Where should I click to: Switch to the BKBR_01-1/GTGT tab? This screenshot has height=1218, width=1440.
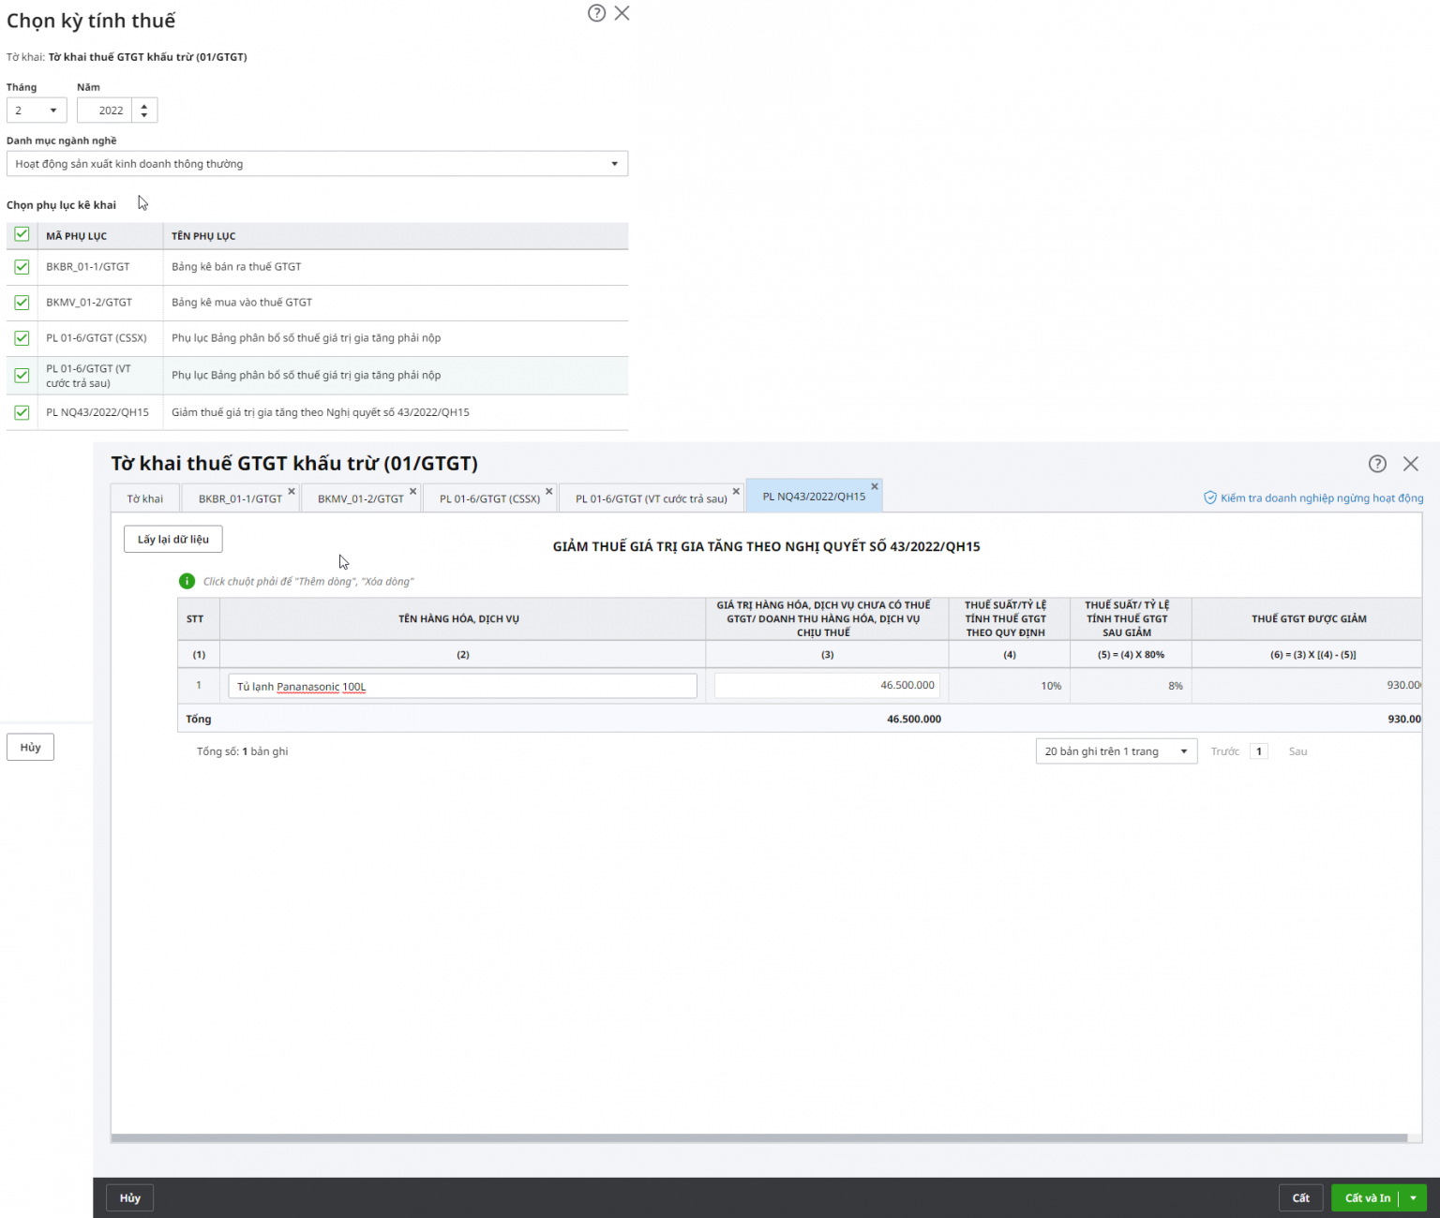pos(240,498)
